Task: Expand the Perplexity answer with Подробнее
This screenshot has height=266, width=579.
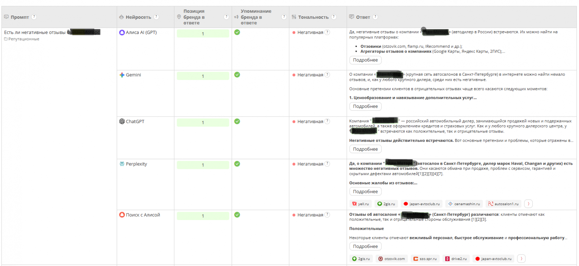Action: 365,191
